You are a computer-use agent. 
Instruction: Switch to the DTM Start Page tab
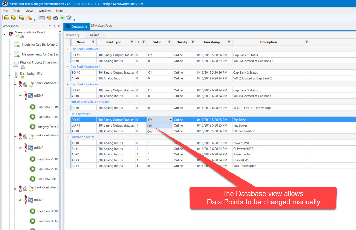point(101,26)
